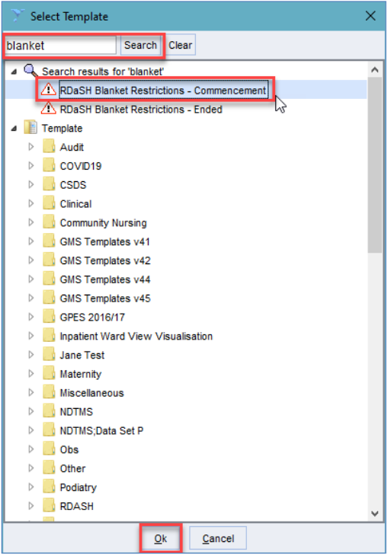Click the Search button
Screen dimensions: 388x555
tap(140, 46)
